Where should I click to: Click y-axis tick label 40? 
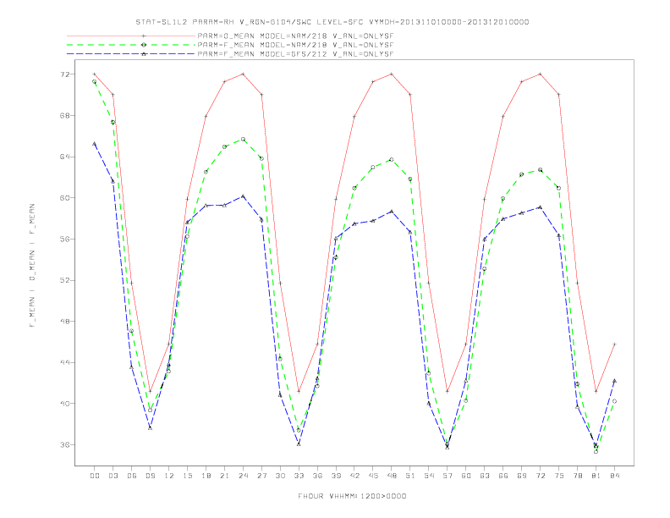(x=65, y=404)
